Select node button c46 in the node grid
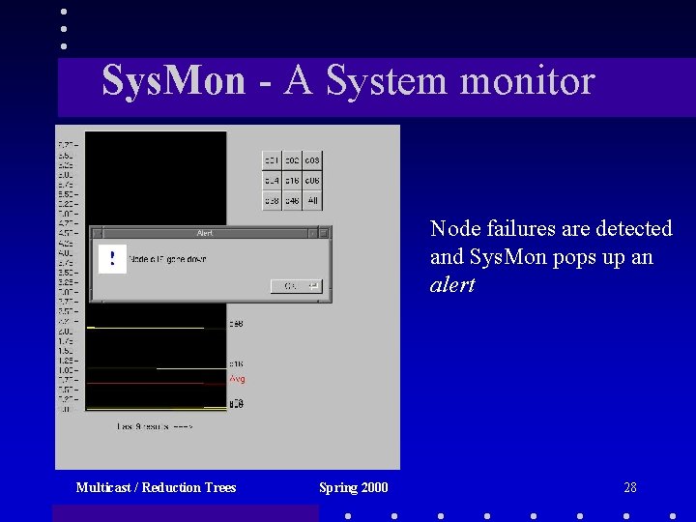Image resolution: width=696 pixels, height=522 pixels. (292, 201)
